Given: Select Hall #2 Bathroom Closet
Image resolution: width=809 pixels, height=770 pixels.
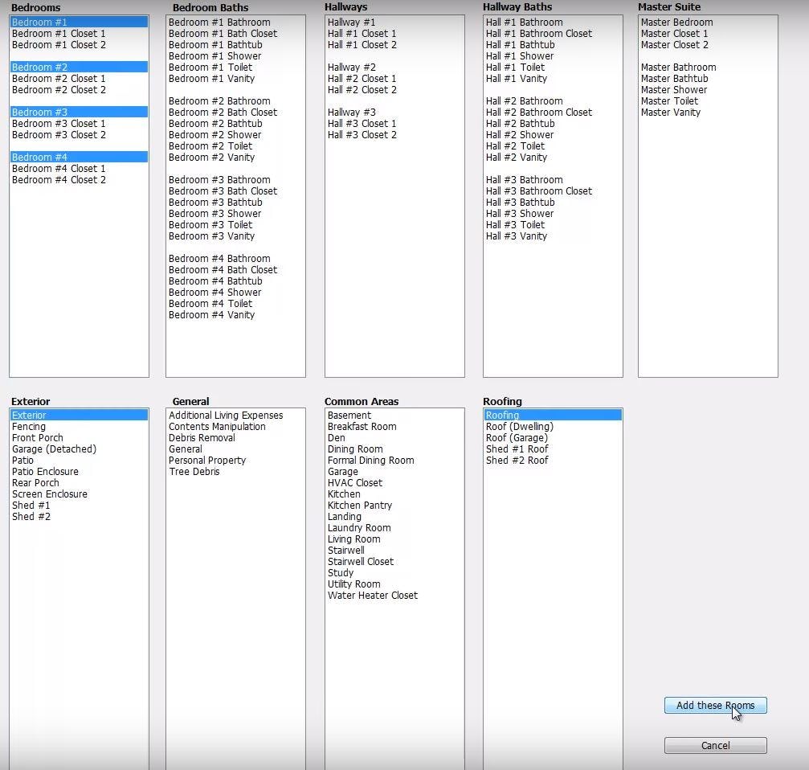Looking at the screenshot, I should click(539, 112).
